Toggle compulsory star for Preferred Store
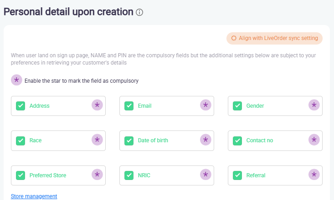This screenshot has height=200, width=334. click(97, 175)
